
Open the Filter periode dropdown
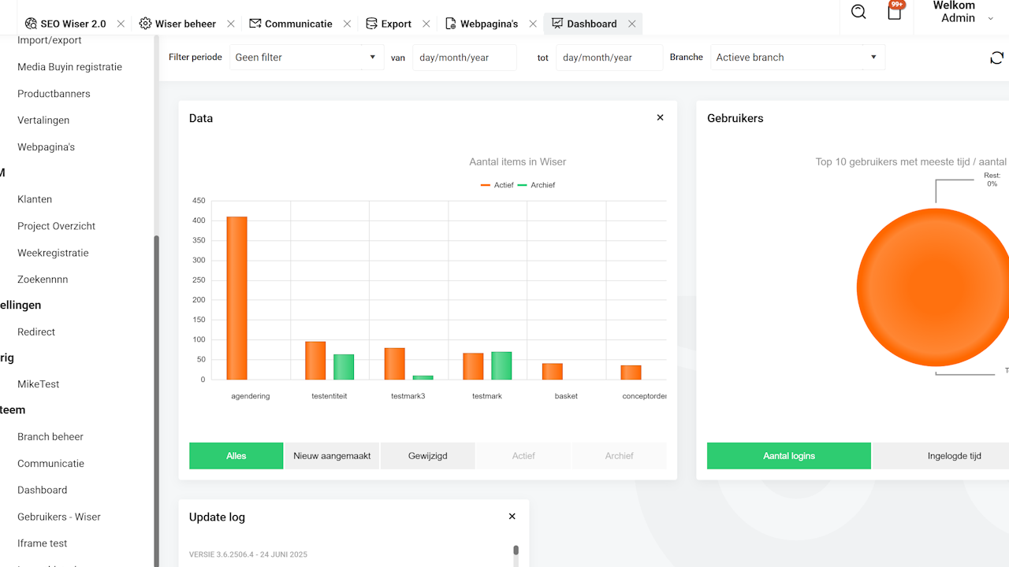coord(306,57)
